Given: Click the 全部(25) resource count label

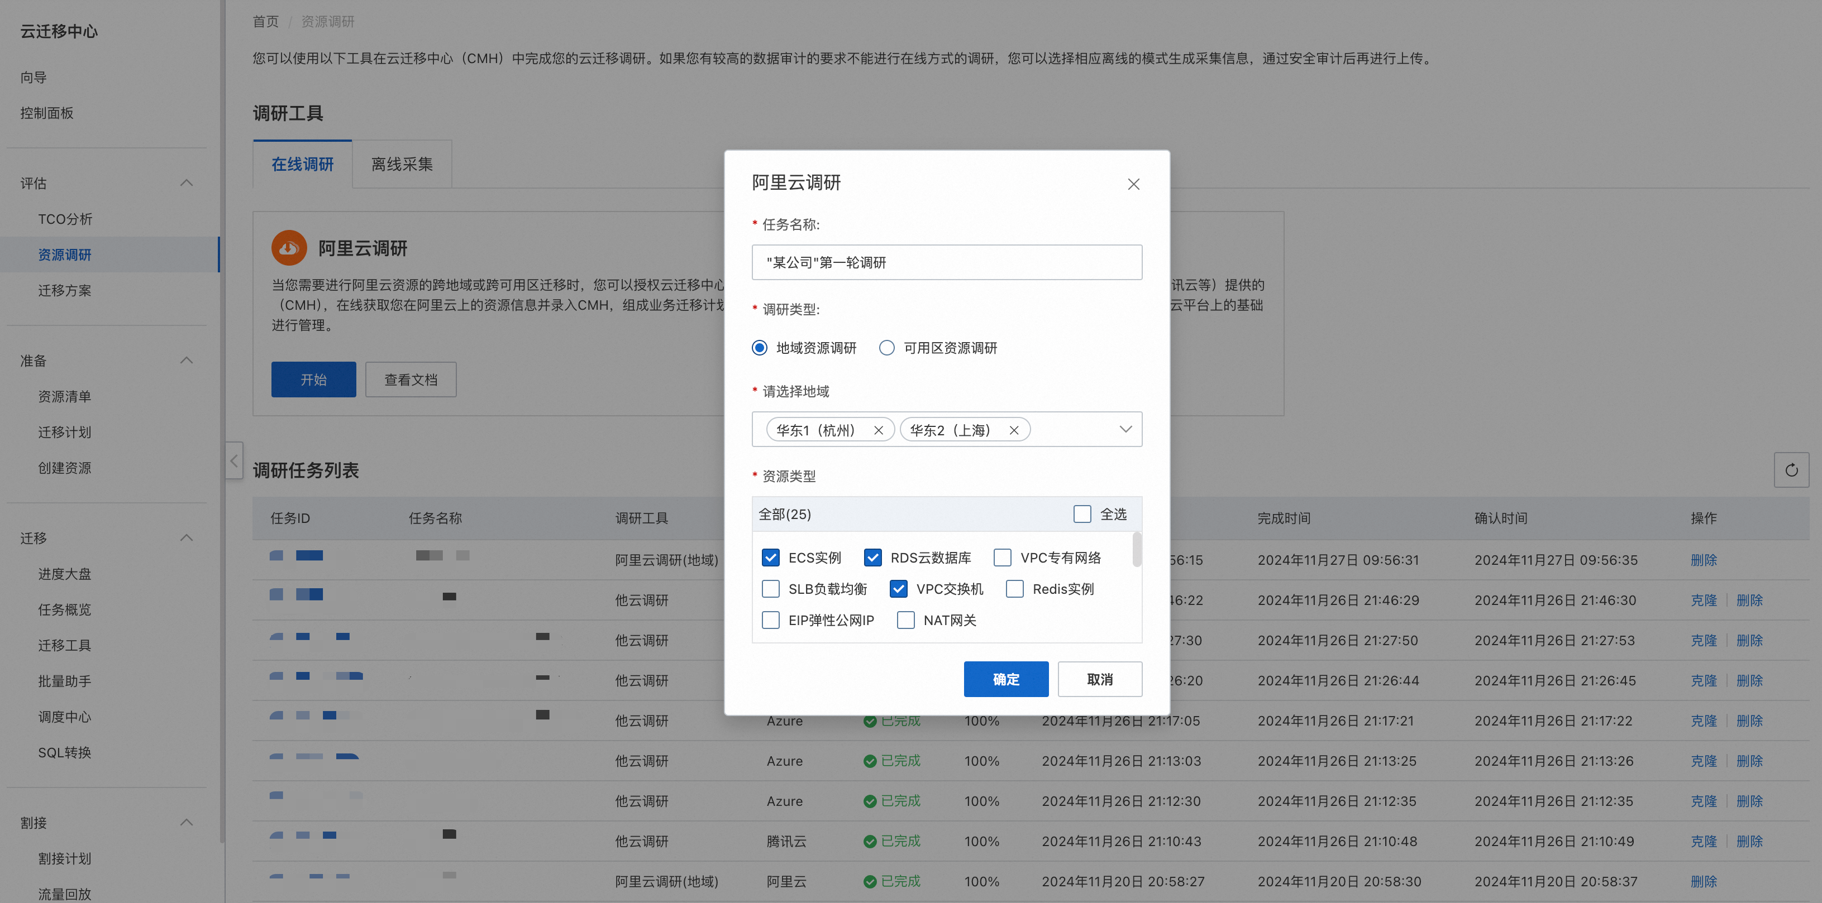Looking at the screenshot, I should 784,513.
